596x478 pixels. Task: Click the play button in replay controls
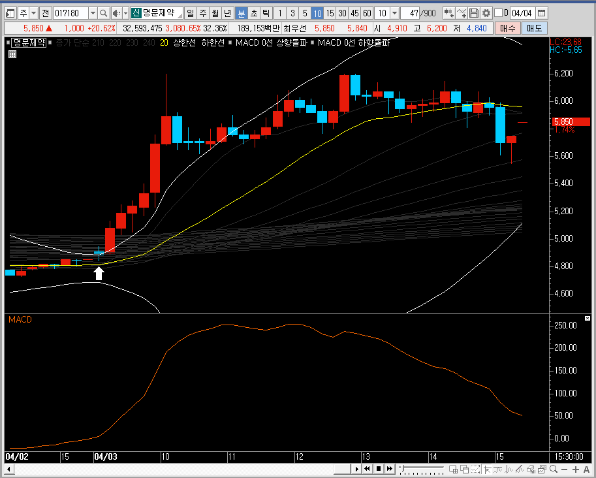[x=356, y=469]
